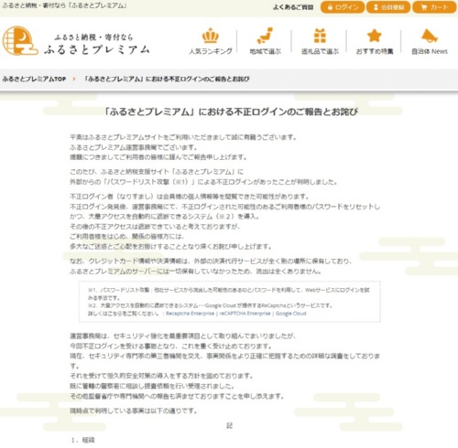This screenshot has width=458, height=448.
Task: Click the 会員登録 button
Action: 388,7
